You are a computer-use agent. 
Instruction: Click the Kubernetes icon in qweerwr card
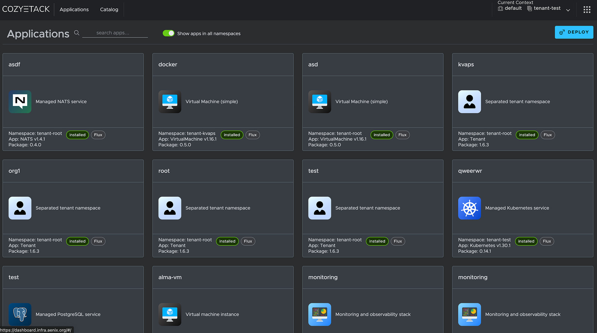tap(469, 208)
